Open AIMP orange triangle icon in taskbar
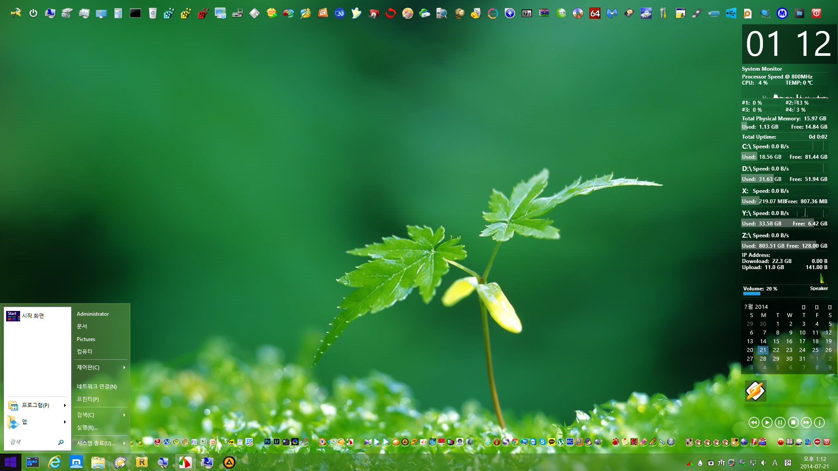 tap(229, 462)
